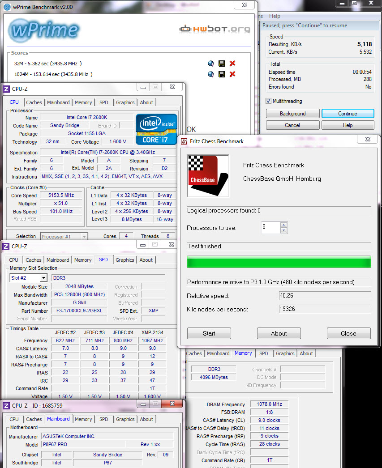Click the Relative speed value 40.26
This screenshot has height=468, width=382.
coord(325,295)
